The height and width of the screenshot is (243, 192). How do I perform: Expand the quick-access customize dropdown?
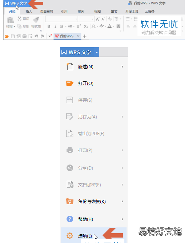[50, 36]
